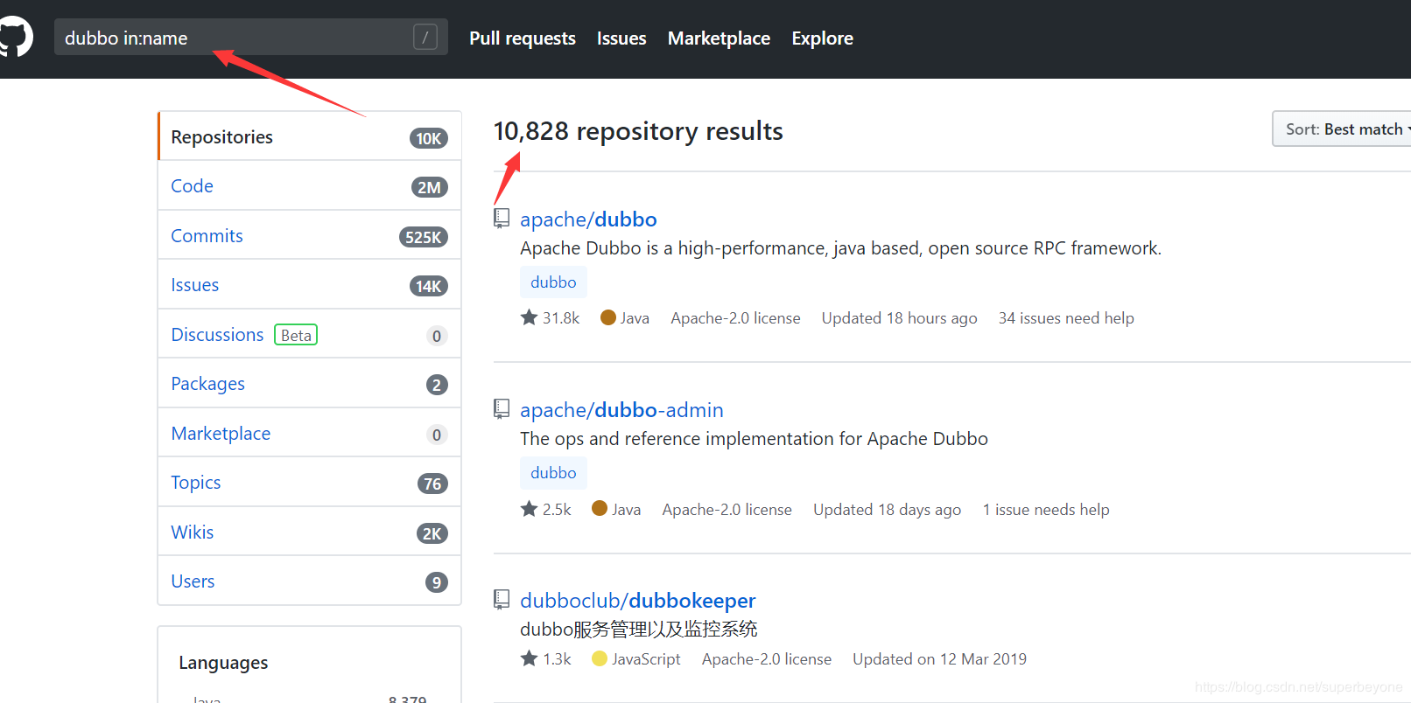Click the 2K count badge for Wikis
Image resolution: width=1411 pixels, height=703 pixels.
point(432,533)
